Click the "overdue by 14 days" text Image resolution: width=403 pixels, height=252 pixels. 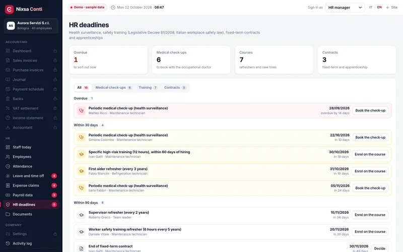point(335,113)
